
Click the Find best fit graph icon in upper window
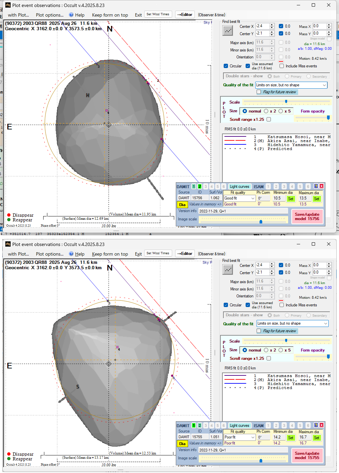[228, 31]
